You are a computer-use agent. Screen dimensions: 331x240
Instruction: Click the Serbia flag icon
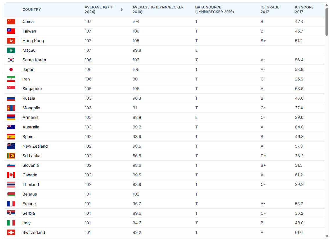[x=11, y=213]
